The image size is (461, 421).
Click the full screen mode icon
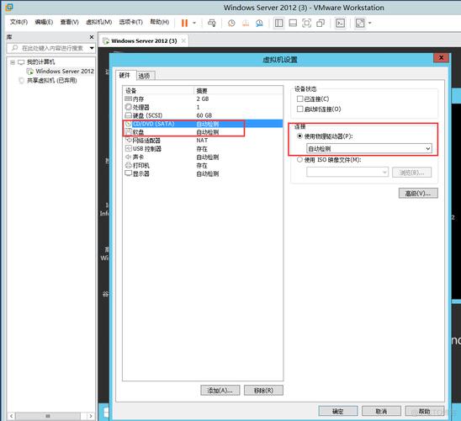point(307,23)
